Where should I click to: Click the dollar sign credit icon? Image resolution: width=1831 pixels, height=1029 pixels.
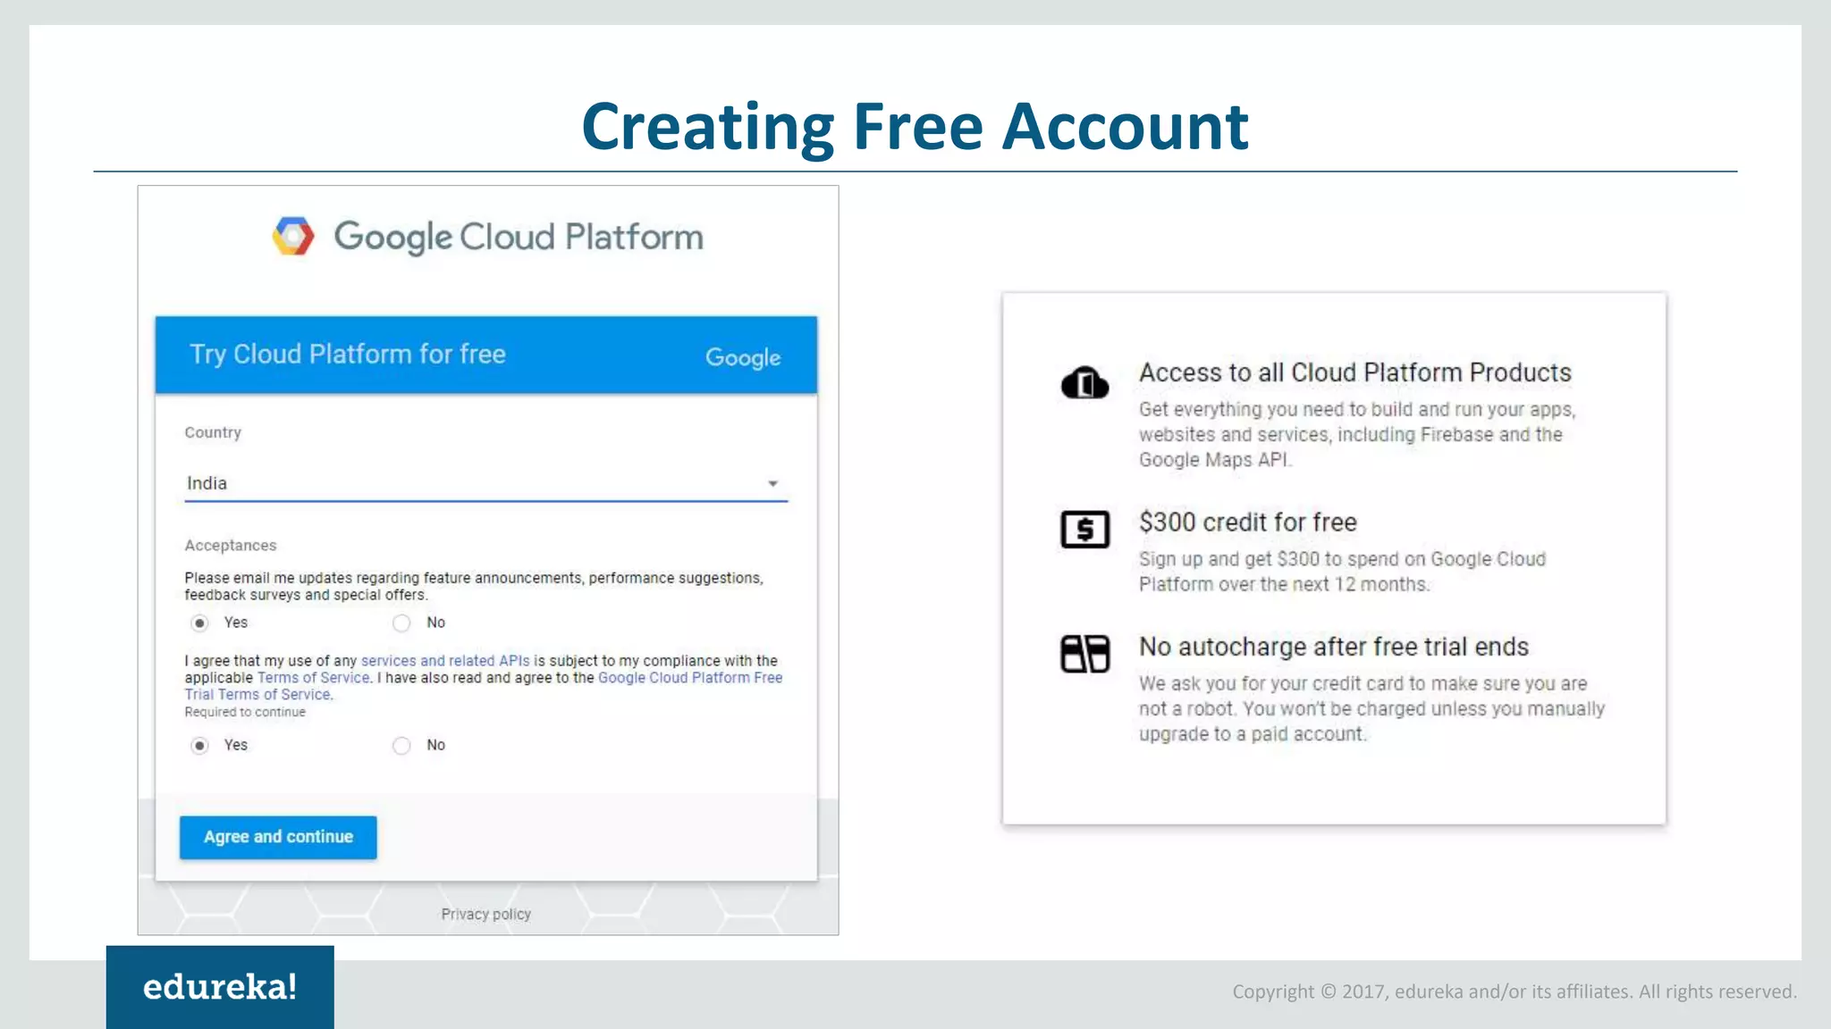click(x=1084, y=529)
